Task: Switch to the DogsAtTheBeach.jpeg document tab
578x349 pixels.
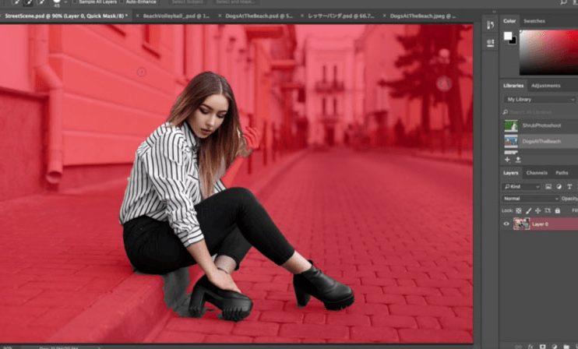Action: click(x=423, y=16)
